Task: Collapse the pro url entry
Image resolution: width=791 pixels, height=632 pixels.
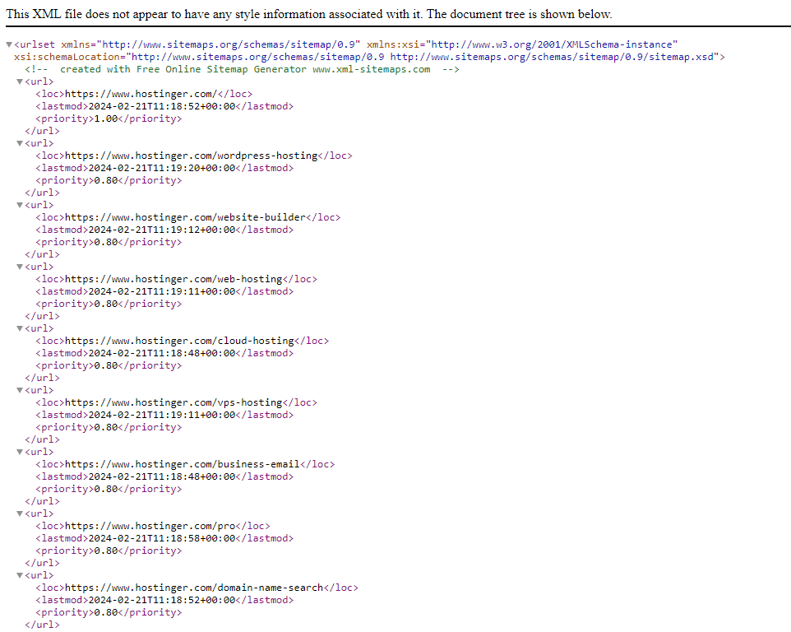Action: point(19,513)
